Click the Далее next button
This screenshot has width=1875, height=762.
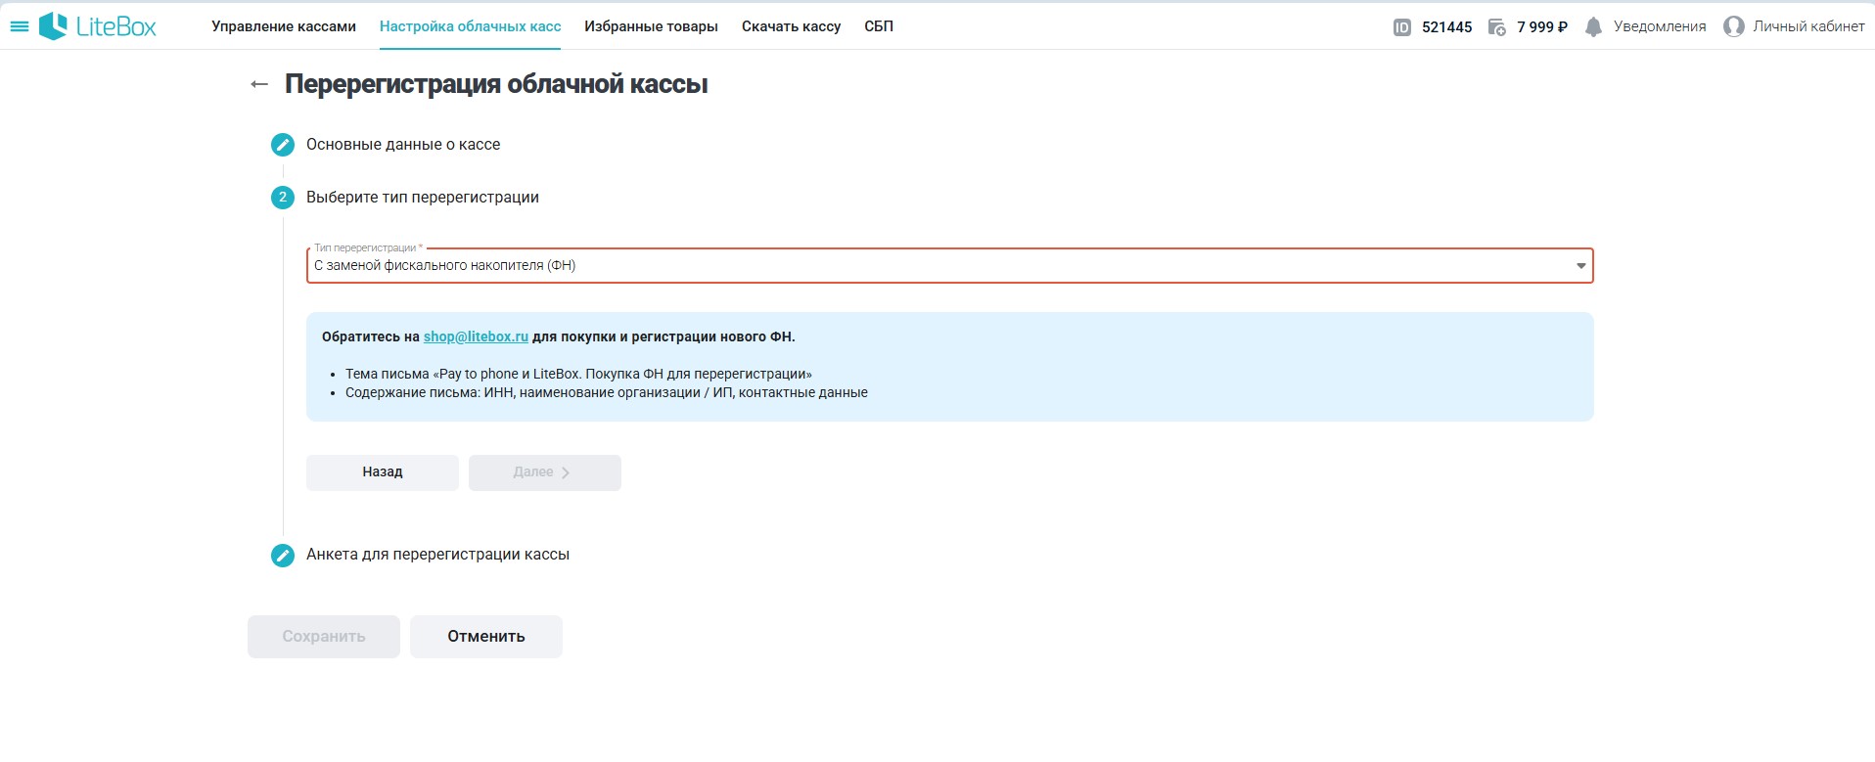tap(544, 472)
